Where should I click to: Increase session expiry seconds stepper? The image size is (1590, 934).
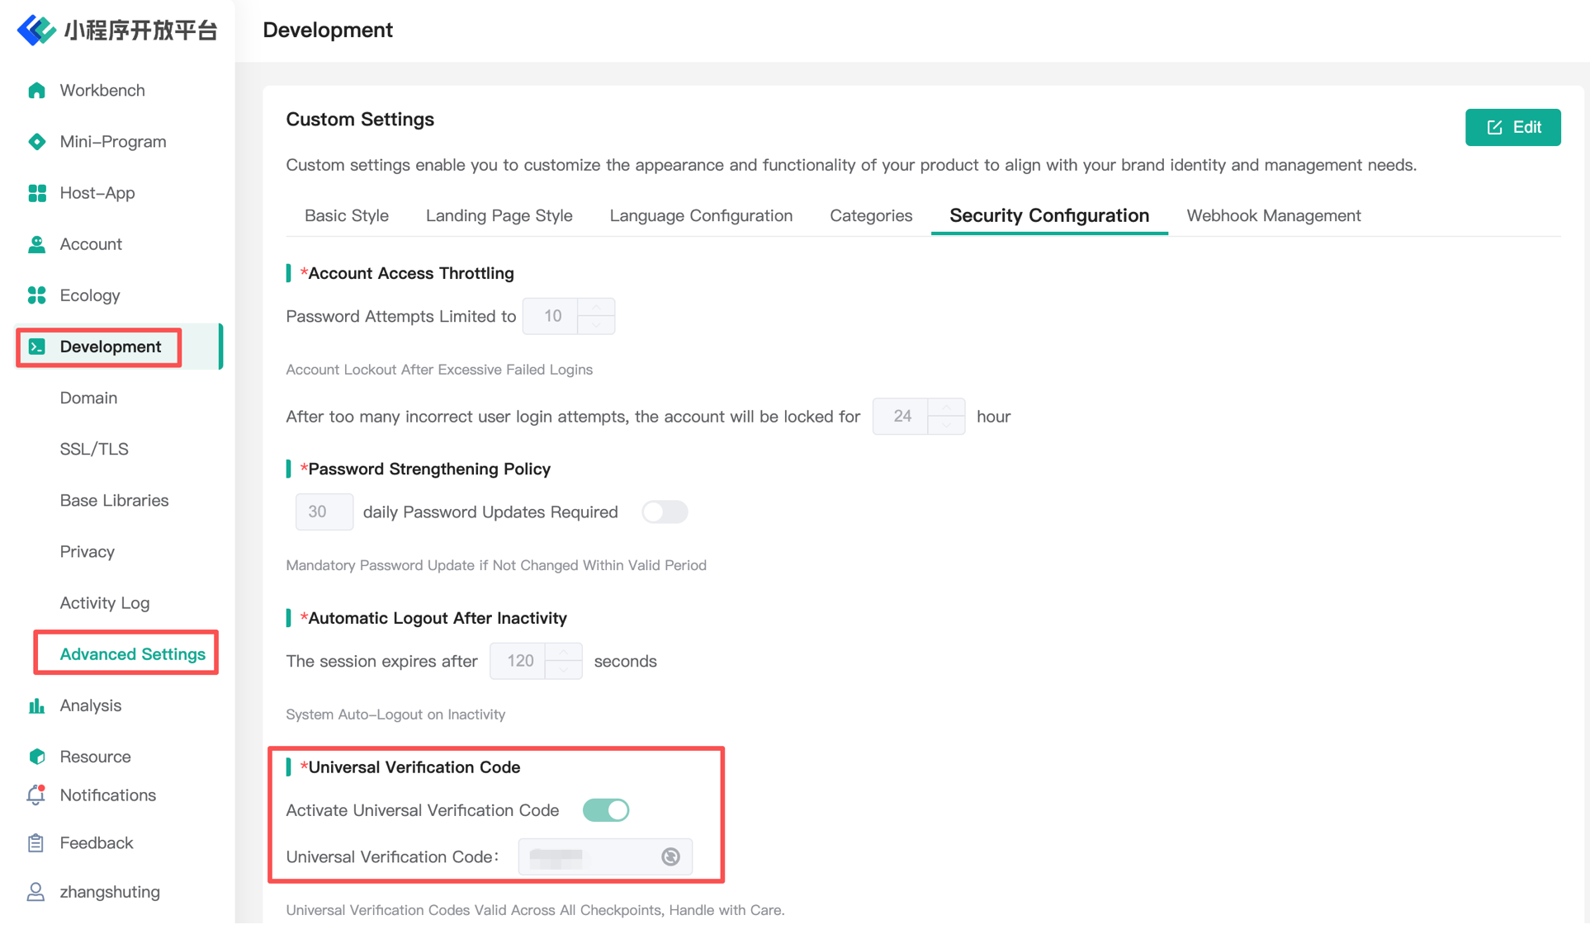point(563,653)
